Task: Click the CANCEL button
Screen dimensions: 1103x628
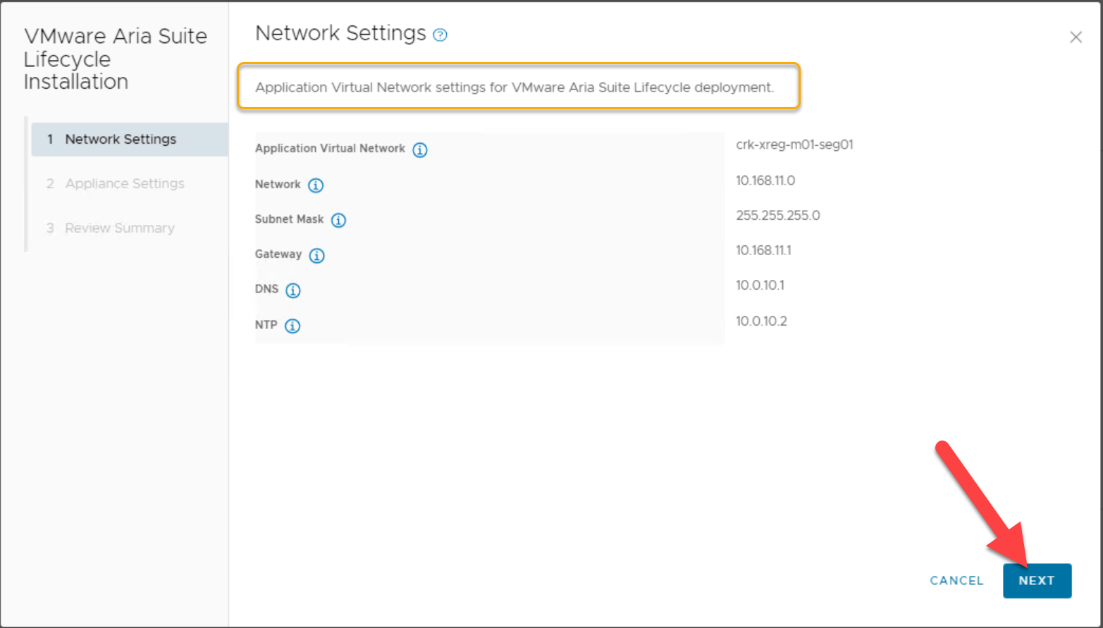Action: click(x=956, y=581)
